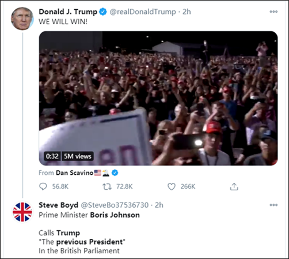Open the 2h timestamp on Trump's tweet
The image size is (289, 259).
(x=187, y=12)
